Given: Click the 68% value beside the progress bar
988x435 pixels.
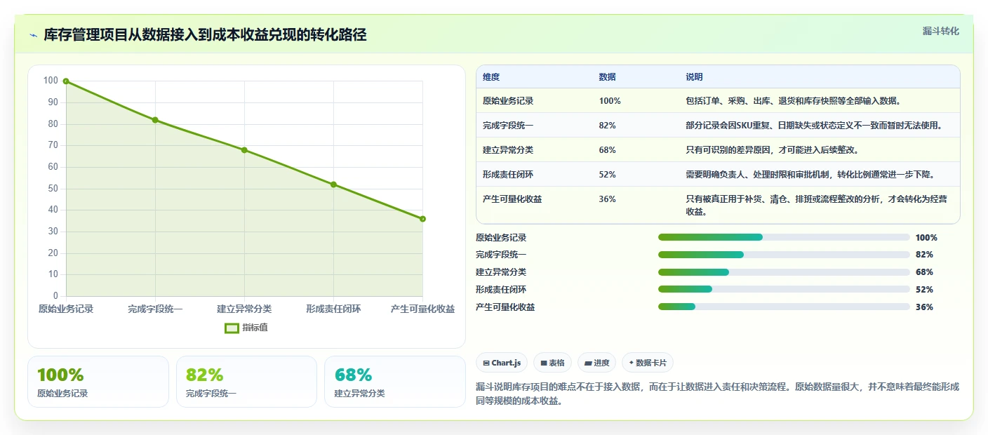Looking at the screenshot, I should tap(924, 272).
